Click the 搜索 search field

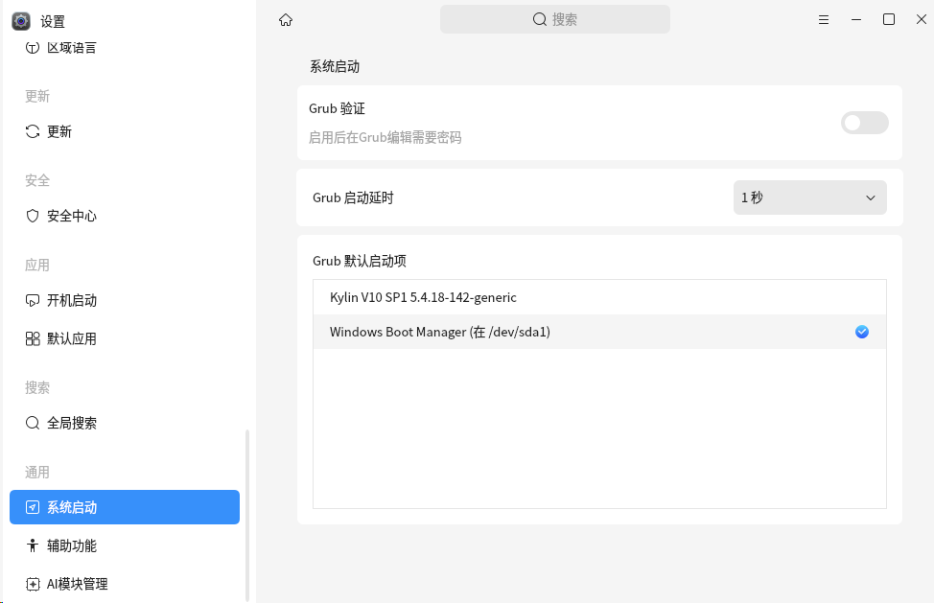(555, 19)
